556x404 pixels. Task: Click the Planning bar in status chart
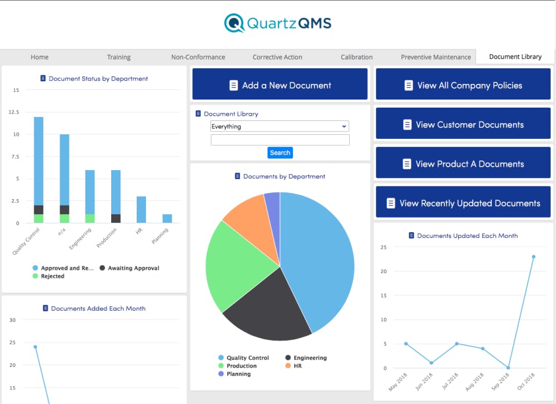pyautogui.click(x=167, y=219)
